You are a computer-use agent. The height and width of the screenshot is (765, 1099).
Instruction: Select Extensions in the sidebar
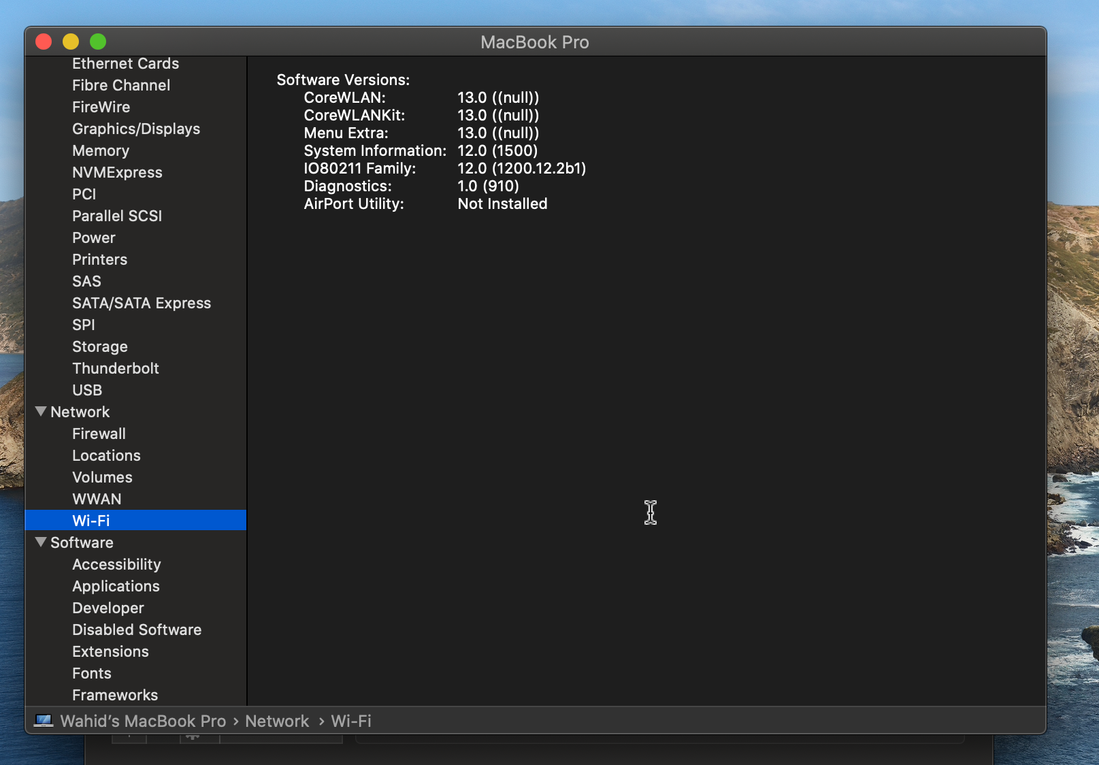(111, 651)
